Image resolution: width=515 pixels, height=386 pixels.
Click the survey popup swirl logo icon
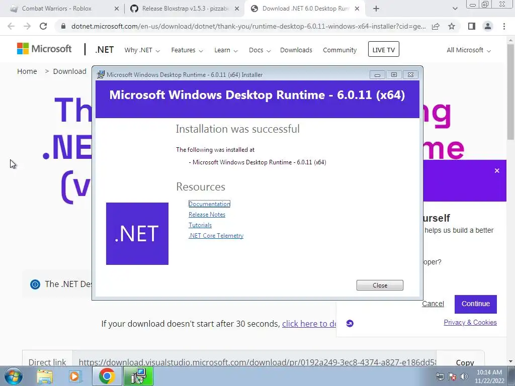pos(350,324)
